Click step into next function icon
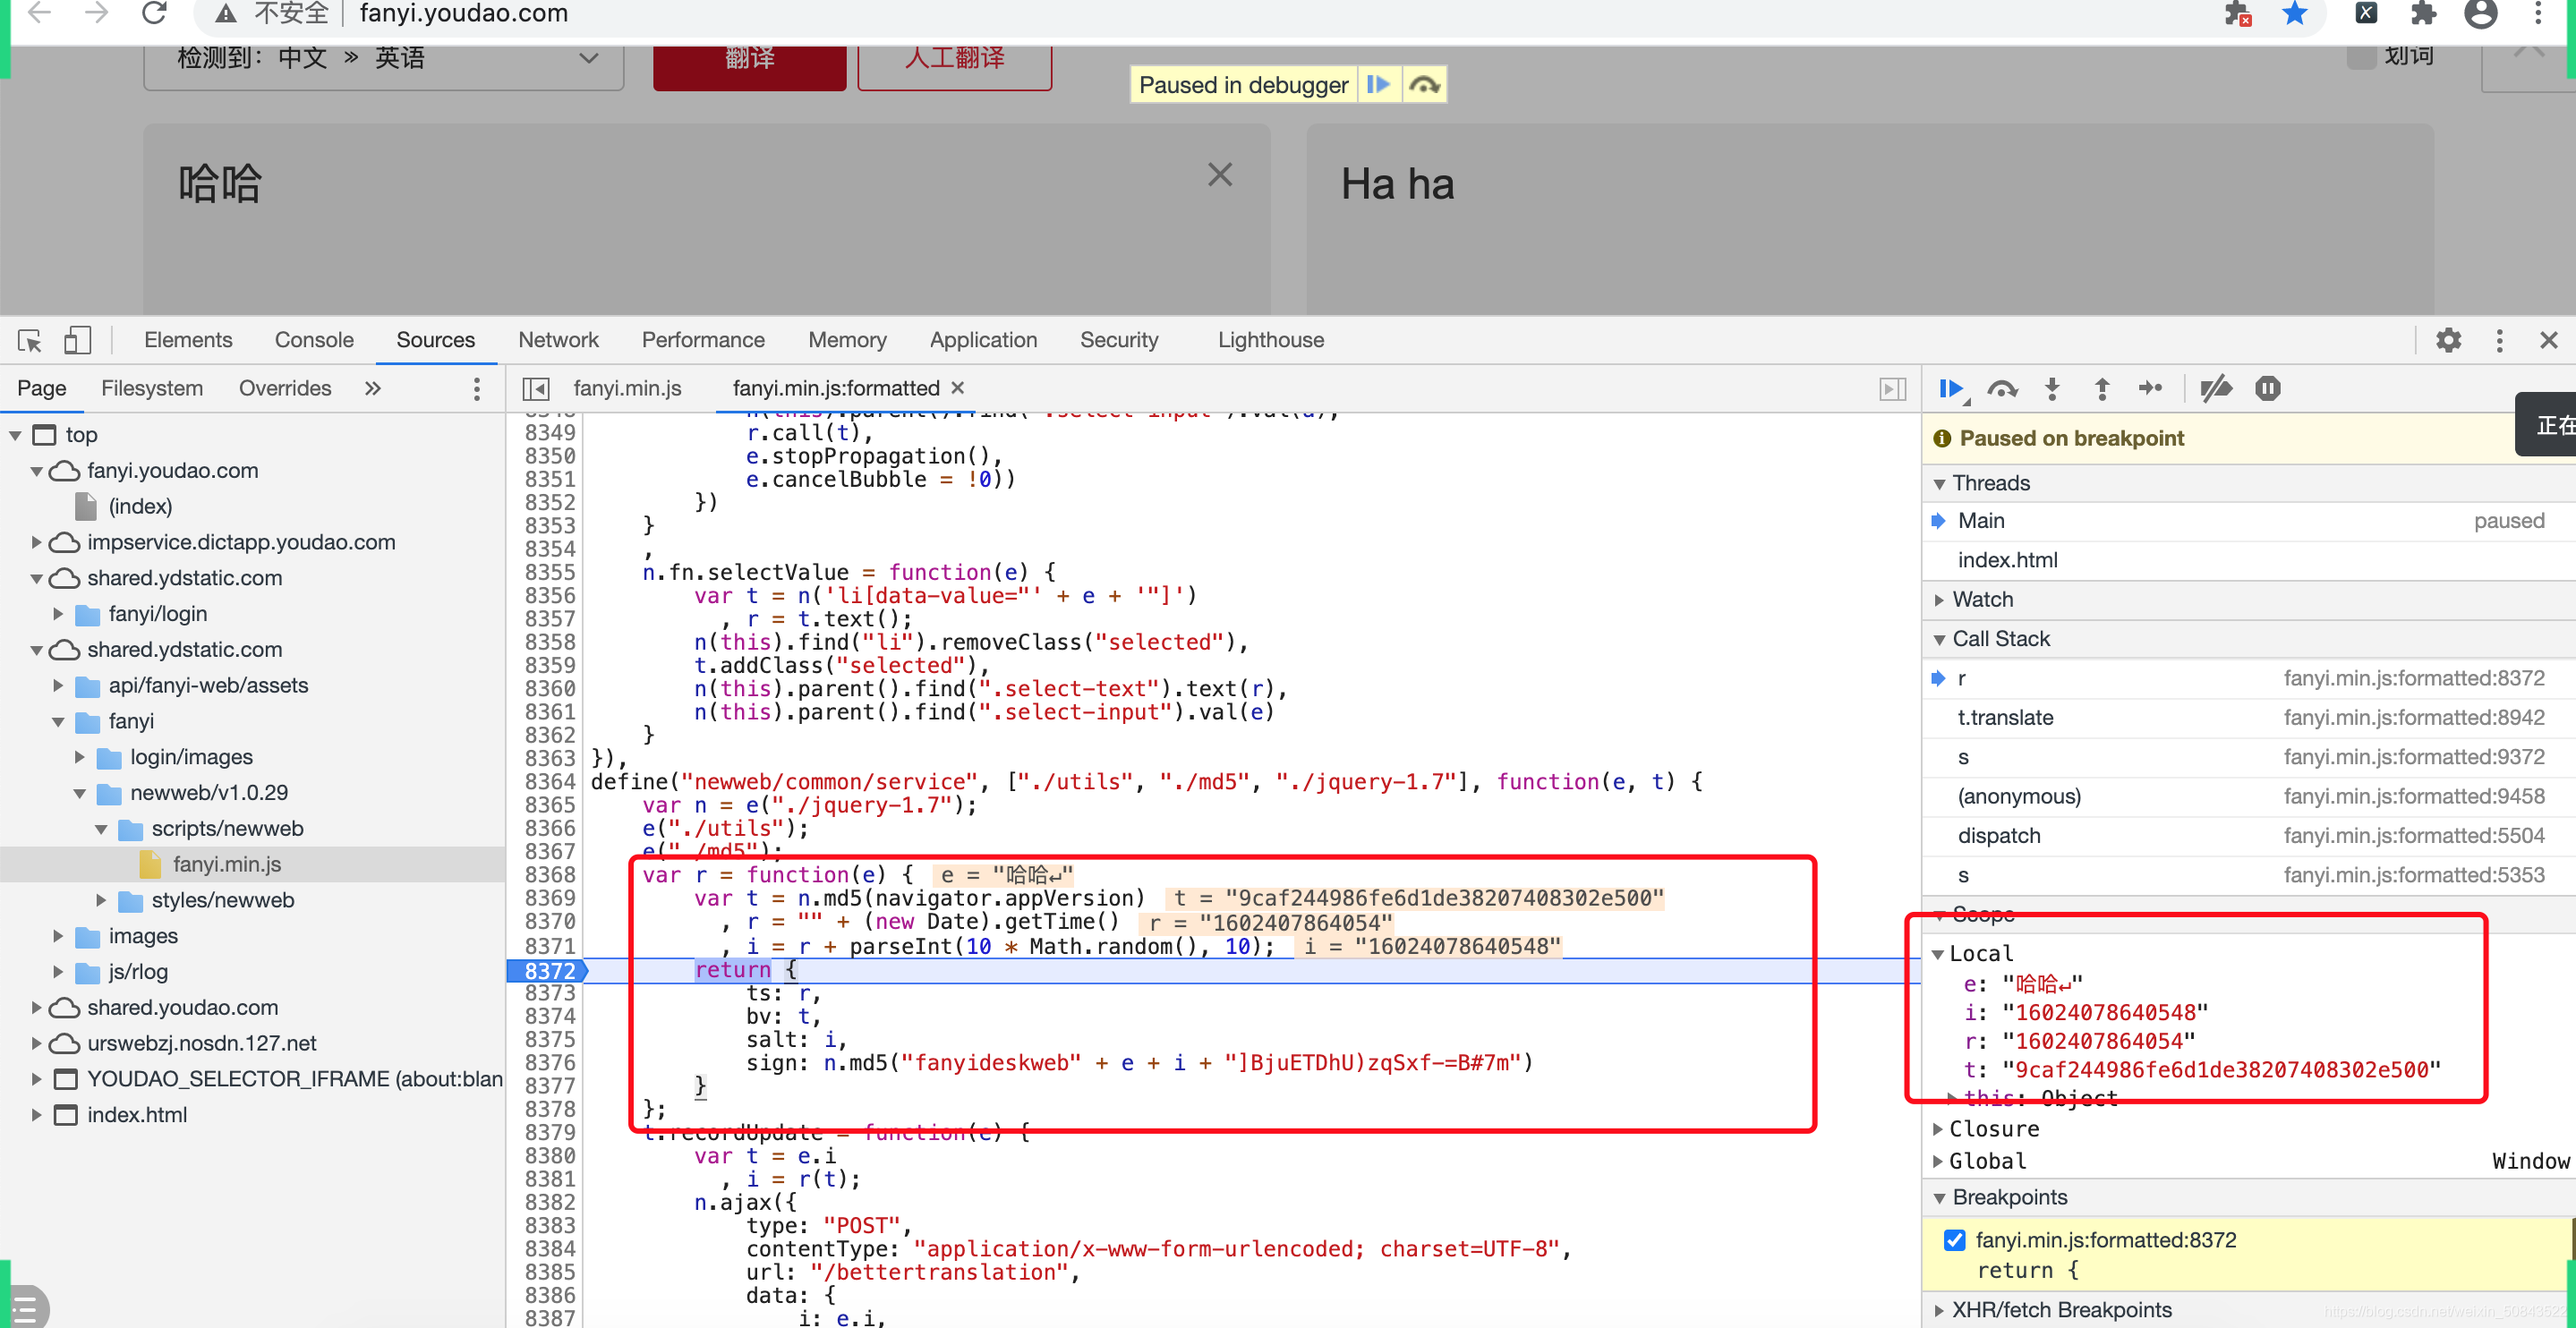2576x1328 pixels. click(2052, 389)
